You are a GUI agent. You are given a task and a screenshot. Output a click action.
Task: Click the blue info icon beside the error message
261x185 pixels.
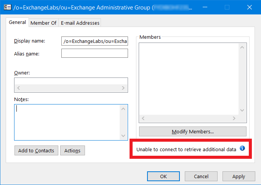click(x=242, y=149)
